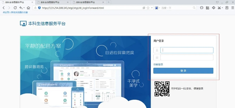The width and height of the screenshot is (235, 108).
Task: Click the 跨设备浏览 banner text
Action: point(34,67)
